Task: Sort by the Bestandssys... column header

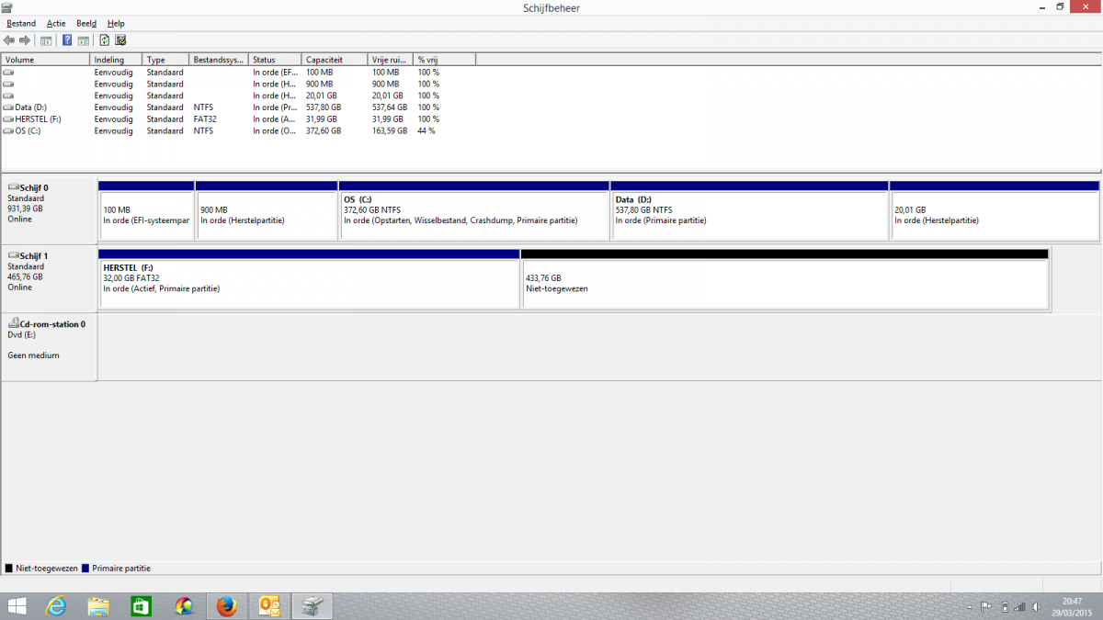Action: point(219,60)
